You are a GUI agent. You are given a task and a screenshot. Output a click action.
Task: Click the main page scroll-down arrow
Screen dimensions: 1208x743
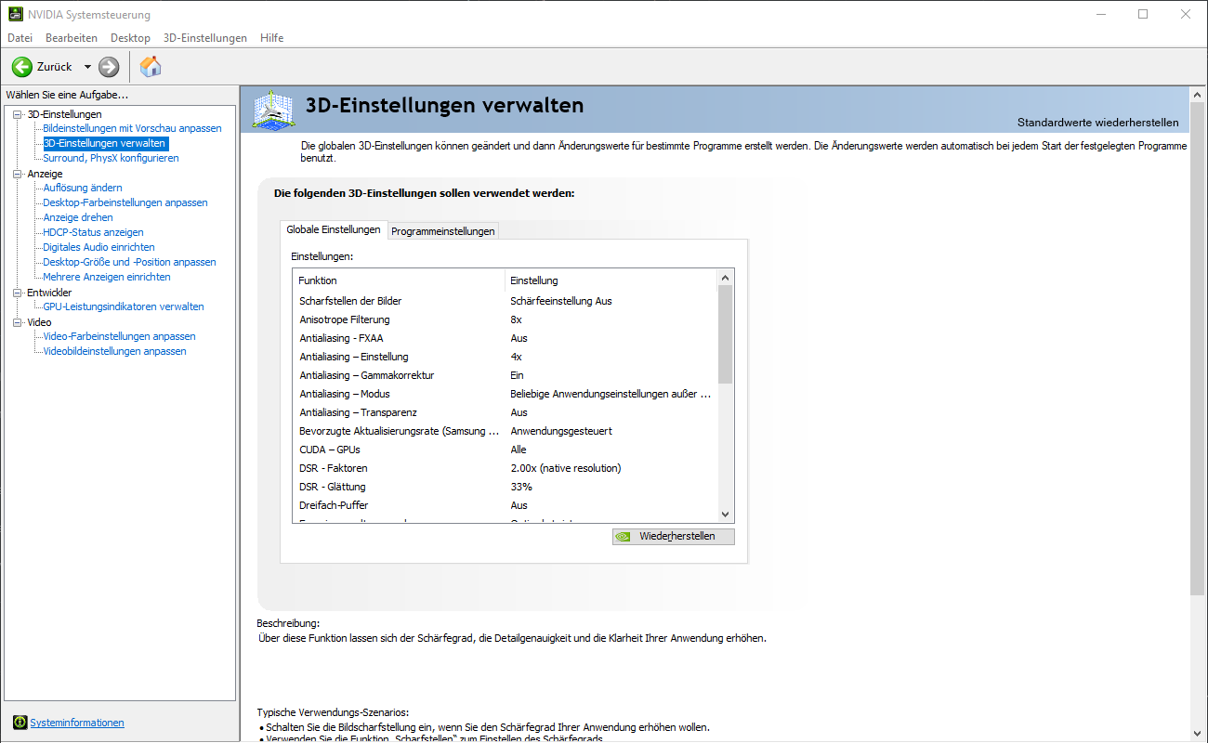[1197, 734]
